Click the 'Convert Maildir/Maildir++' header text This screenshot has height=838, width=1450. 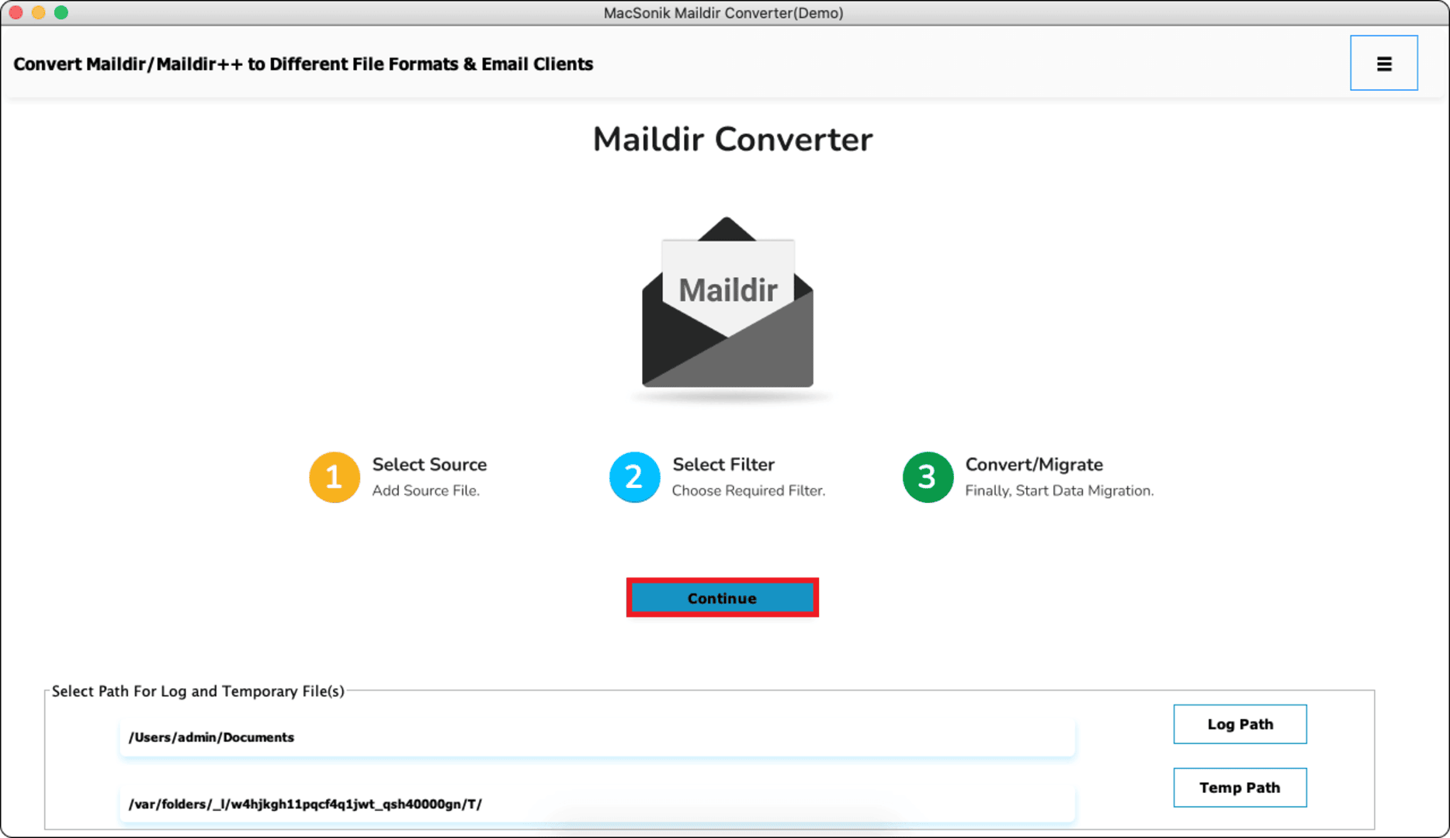(303, 64)
